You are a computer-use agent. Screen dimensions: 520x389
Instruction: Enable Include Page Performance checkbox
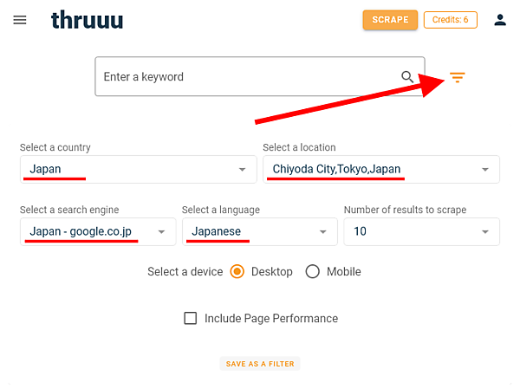point(191,318)
